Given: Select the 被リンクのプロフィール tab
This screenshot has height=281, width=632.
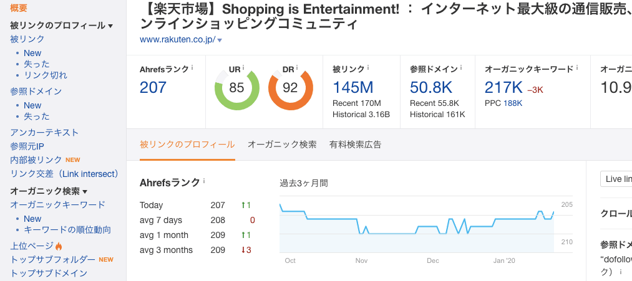Looking at the screenshot, I should [187, 145].
